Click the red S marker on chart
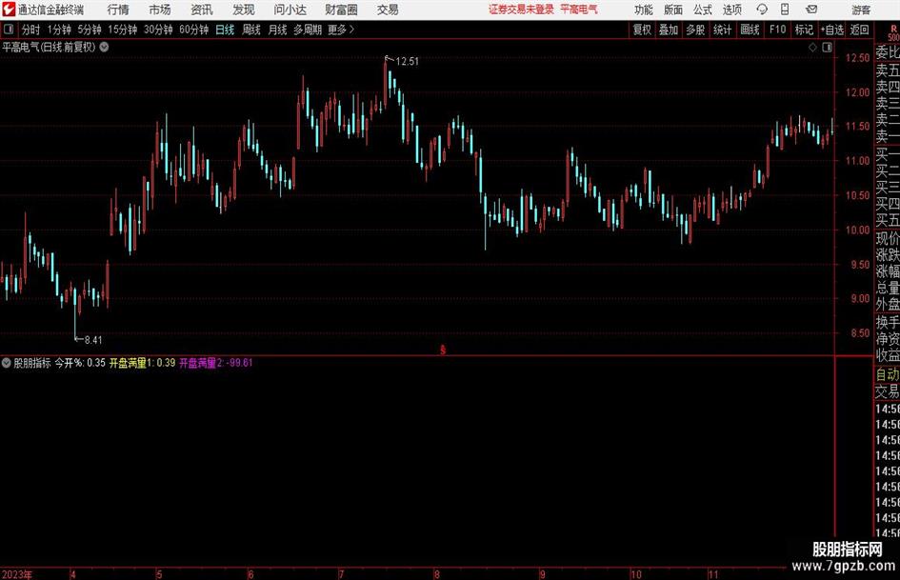This screenshot has height=580, width=900. click(443, 350)
